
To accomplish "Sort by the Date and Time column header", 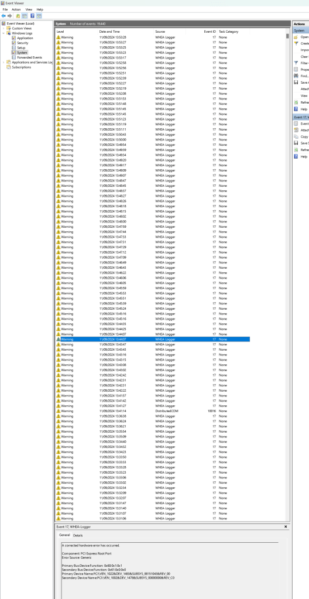I will [126, 31].
